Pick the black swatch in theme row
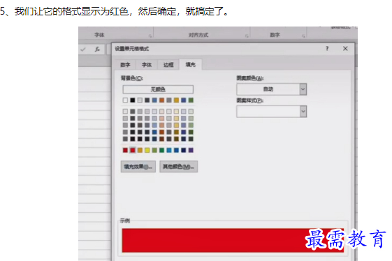Image resolution: width=392 pixels, height=261 pixels. 133,100
